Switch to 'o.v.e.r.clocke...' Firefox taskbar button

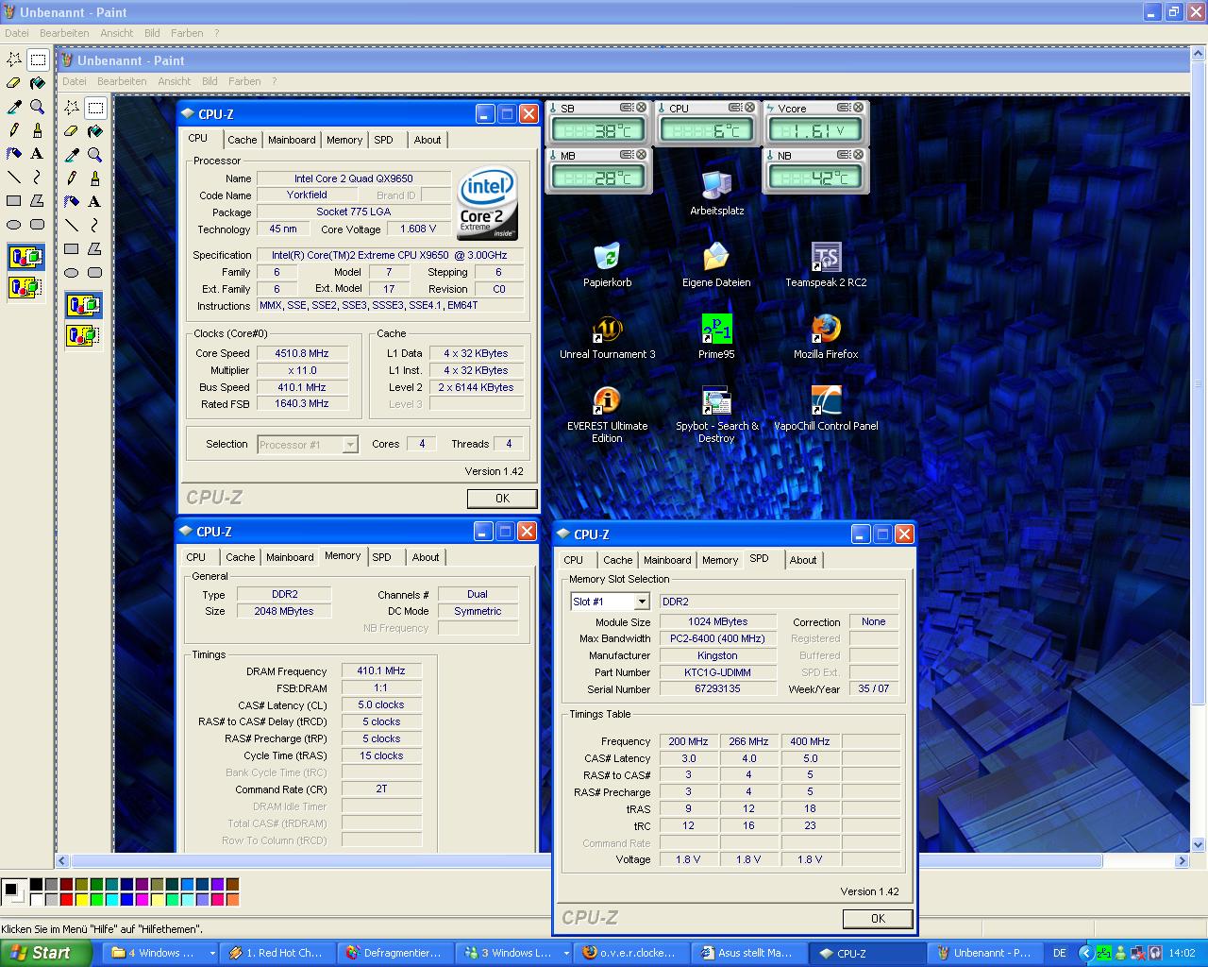pos(632,953)
